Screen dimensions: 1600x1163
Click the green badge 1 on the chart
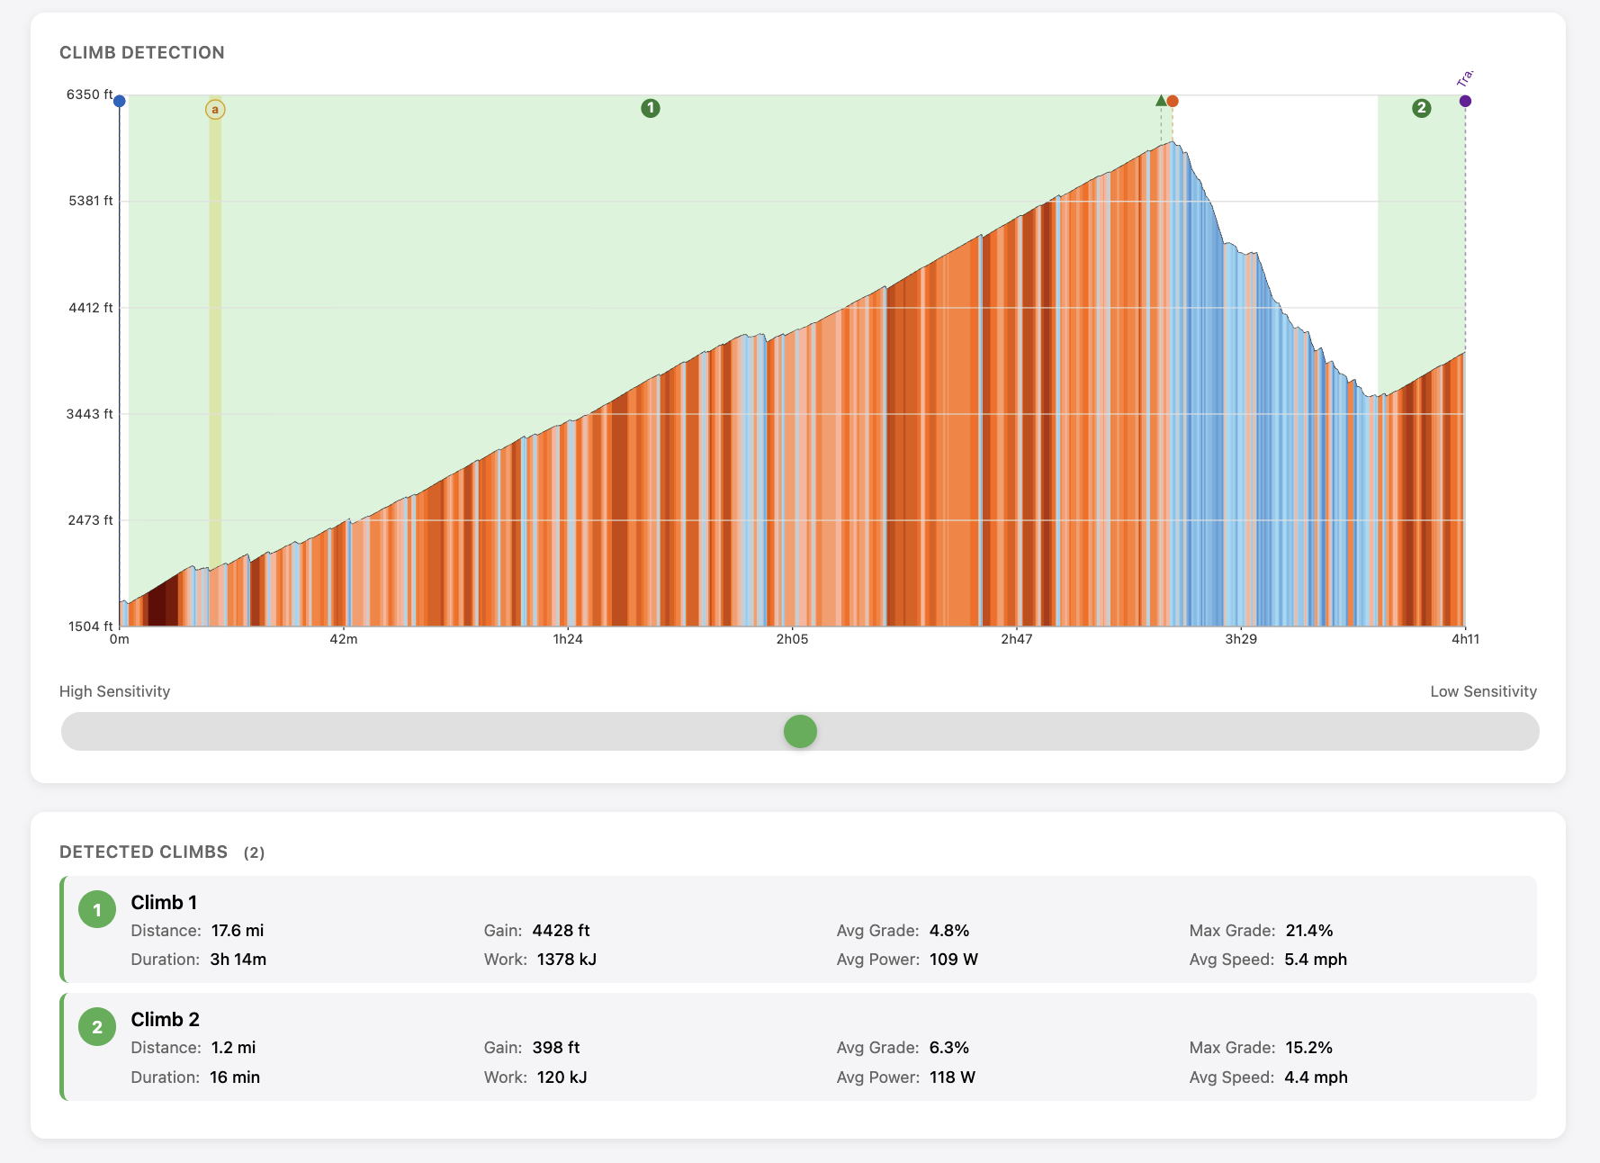click(x=651, y=108)
